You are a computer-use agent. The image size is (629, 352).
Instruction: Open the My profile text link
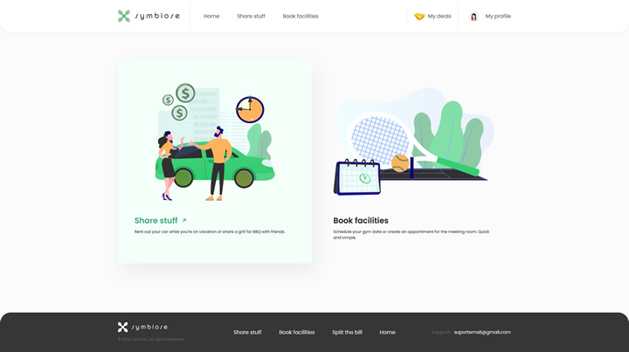click(x=498, y=17)
